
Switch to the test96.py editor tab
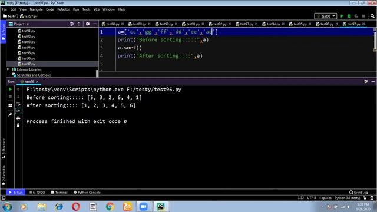coord(327,24)
